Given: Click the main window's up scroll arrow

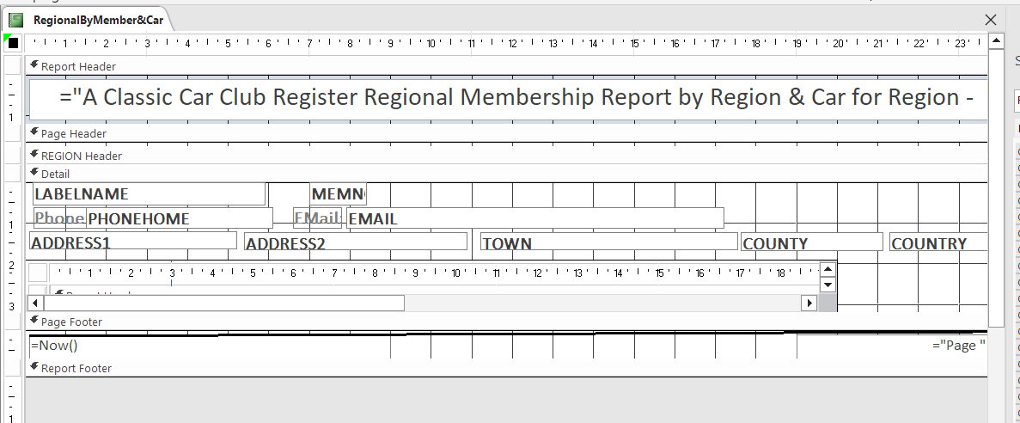Looking at the screenshot, I should click(997, 41).
